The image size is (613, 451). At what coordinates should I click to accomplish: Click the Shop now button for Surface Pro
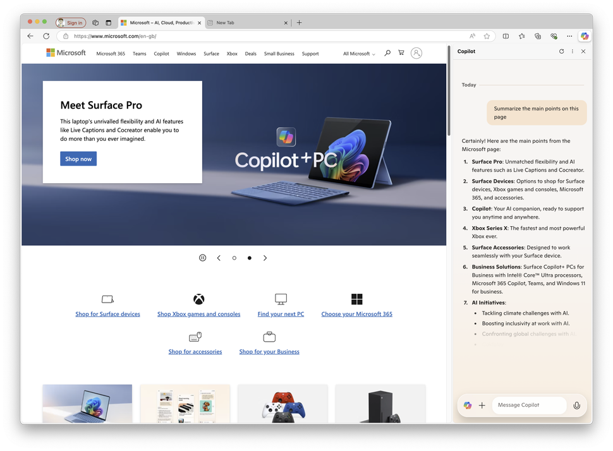(78, 159)
